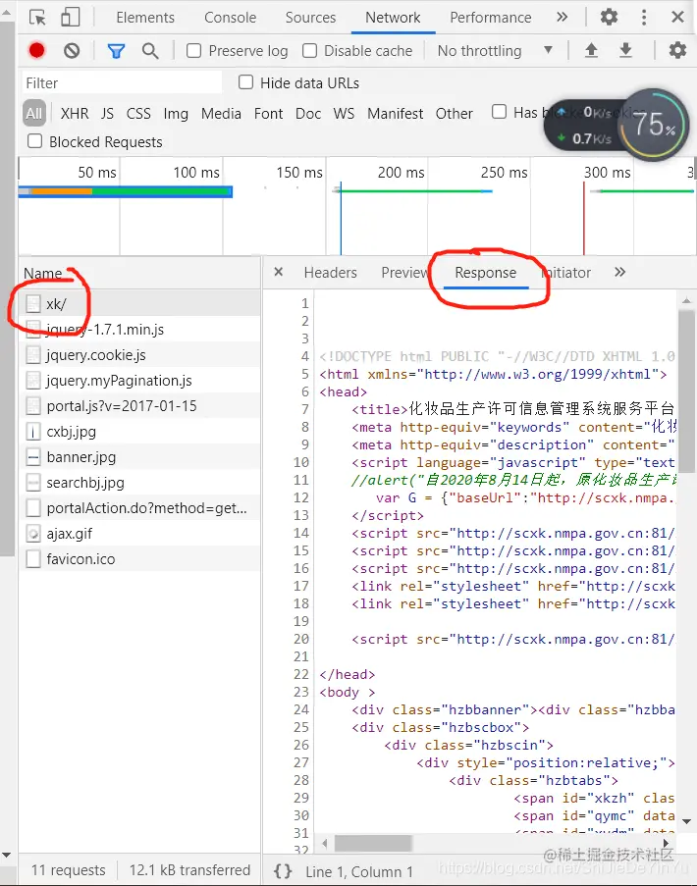Click the speed monitor 75% widget
Screen dimensions: 697x886
click(654, 125)
